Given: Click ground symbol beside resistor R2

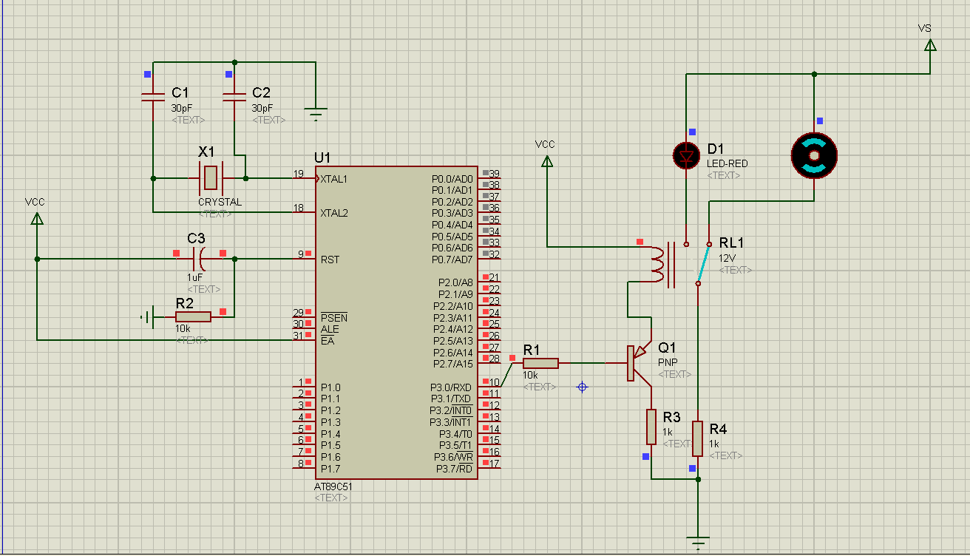Looking at the screenshot, I should click(148, 317).
